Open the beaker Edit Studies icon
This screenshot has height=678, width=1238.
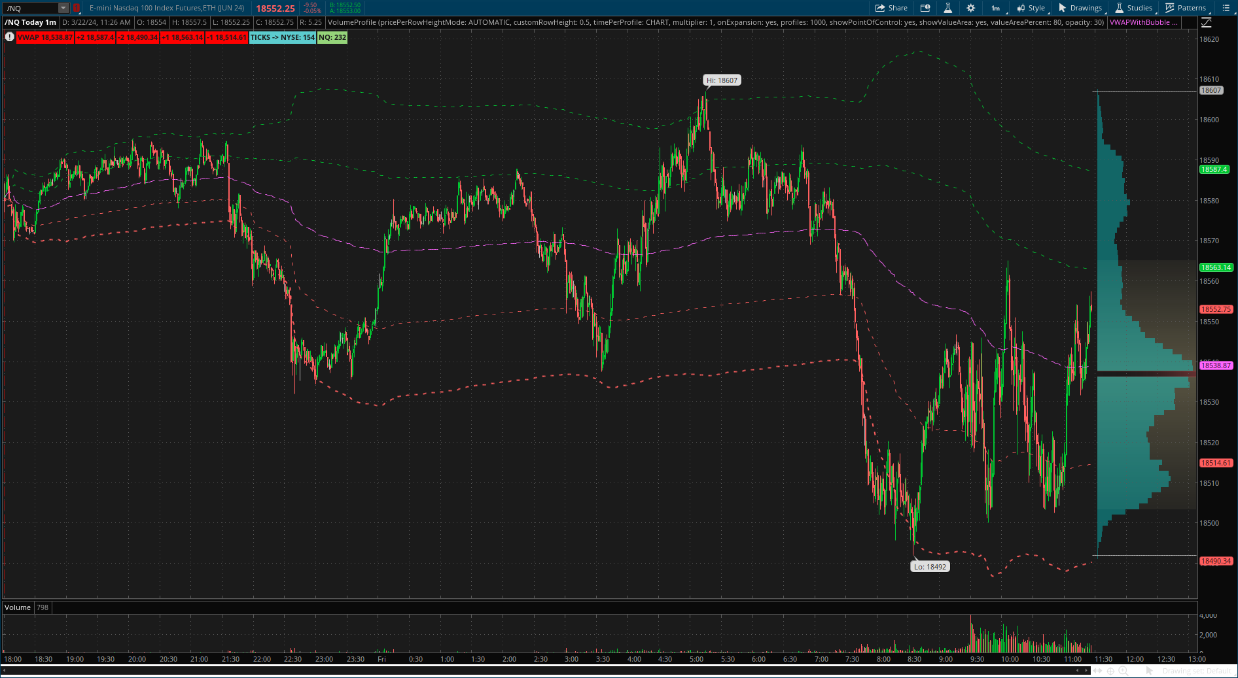click(947, 8)
